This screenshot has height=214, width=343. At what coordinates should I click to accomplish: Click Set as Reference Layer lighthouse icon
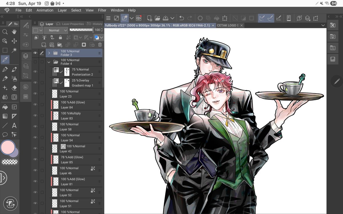point(44,37)
